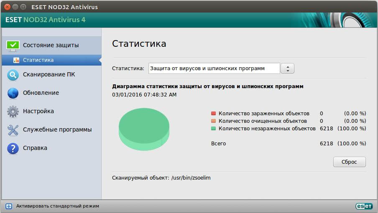Maximize the ESET NOD32 window

(x=23, y=7)
